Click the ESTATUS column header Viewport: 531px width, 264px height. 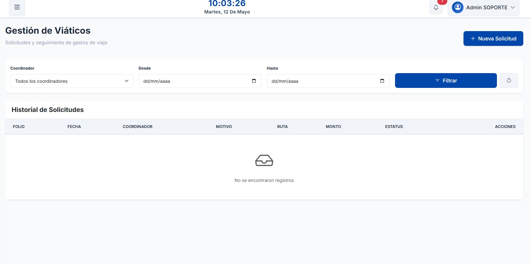(394, 127)
